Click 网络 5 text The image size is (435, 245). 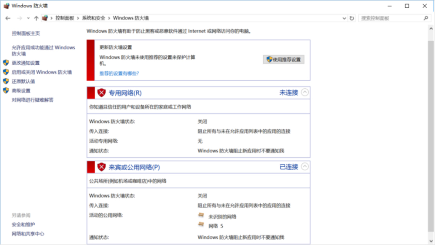[x=216, y=226]
